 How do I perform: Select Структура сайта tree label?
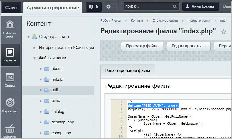(x=54, y=37)
